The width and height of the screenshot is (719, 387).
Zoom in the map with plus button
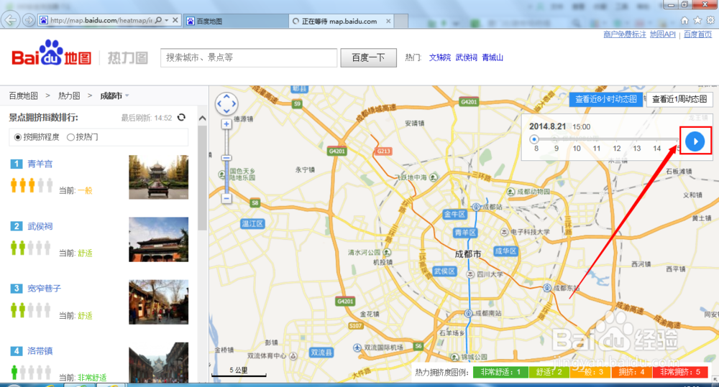pos(226,124)
